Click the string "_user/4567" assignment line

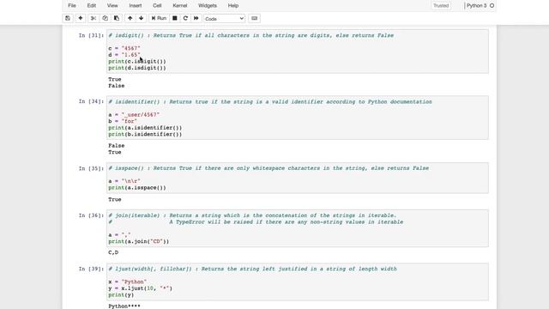(134, 114)
